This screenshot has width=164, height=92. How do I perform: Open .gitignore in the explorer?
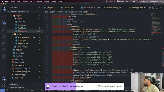(x=25, y=59)
